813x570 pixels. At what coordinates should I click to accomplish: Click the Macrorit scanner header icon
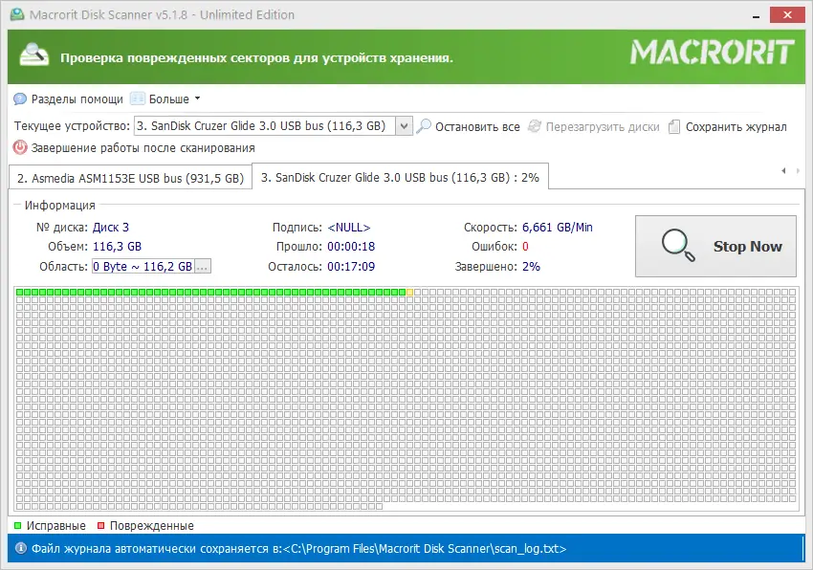pos(34,55)
